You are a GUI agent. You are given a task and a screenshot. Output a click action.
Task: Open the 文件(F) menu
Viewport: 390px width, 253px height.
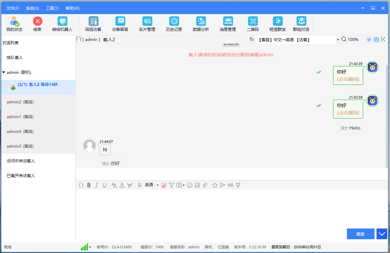[13, 8]
